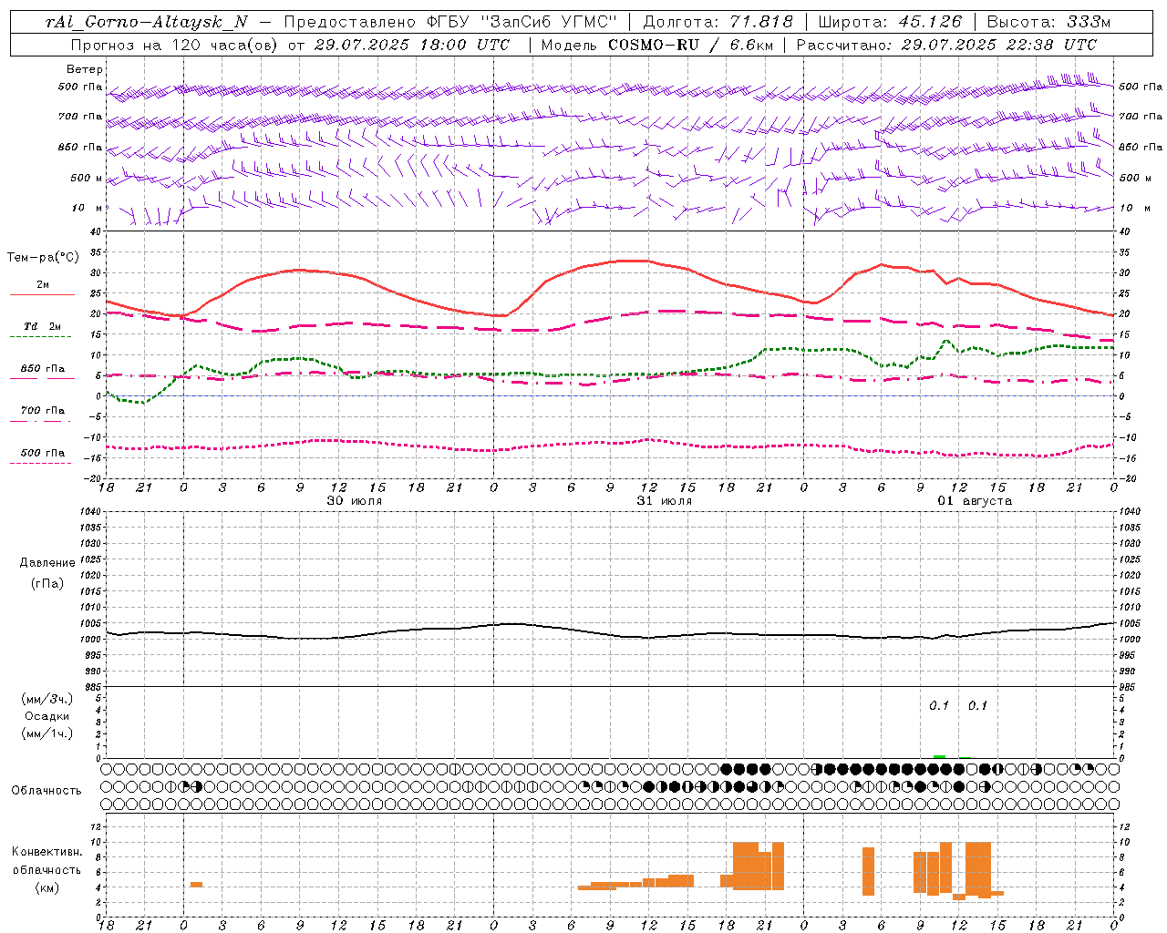
Task: Click the Осадки precipitation label
Action: pos(47,716)
